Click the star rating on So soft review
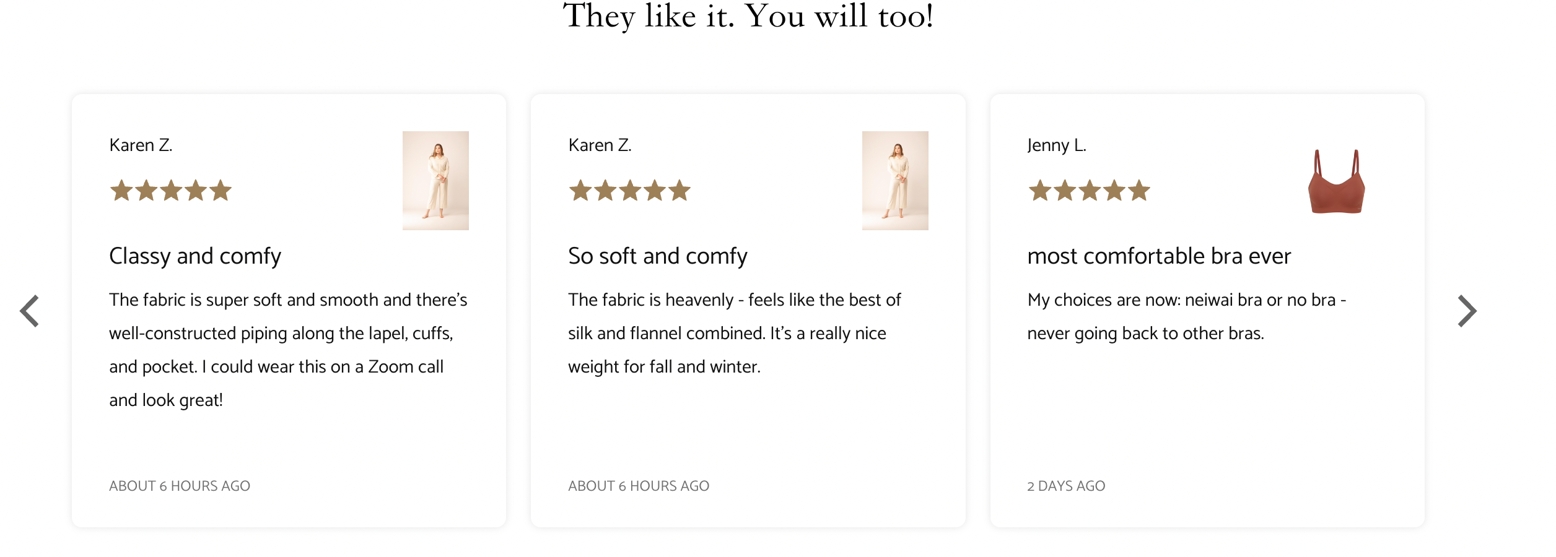The height and width of the screenshot is (557, 1556). (x=629, y=191)
